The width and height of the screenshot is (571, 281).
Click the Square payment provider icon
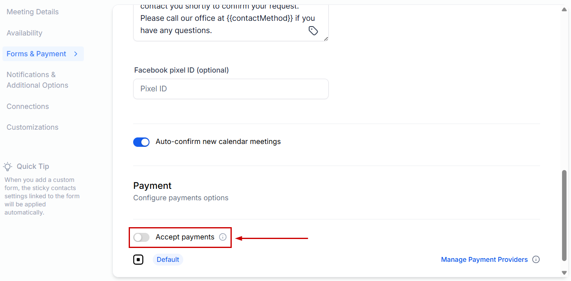[138, 259]
